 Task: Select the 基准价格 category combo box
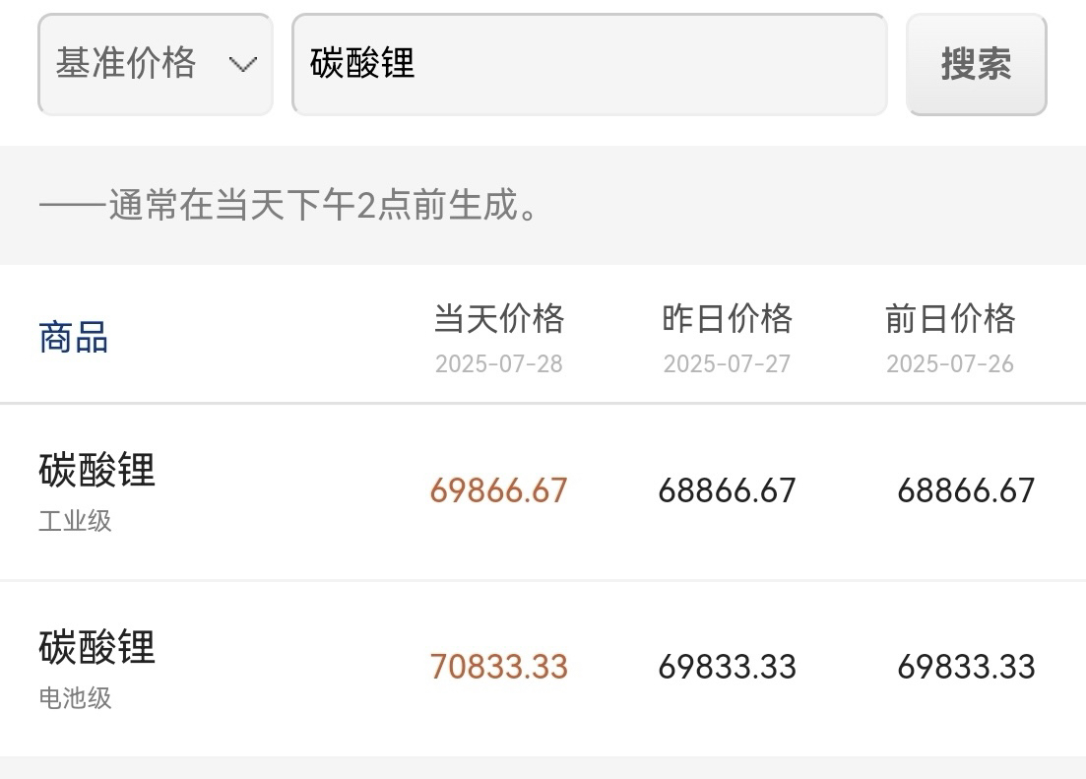[156, 64]
